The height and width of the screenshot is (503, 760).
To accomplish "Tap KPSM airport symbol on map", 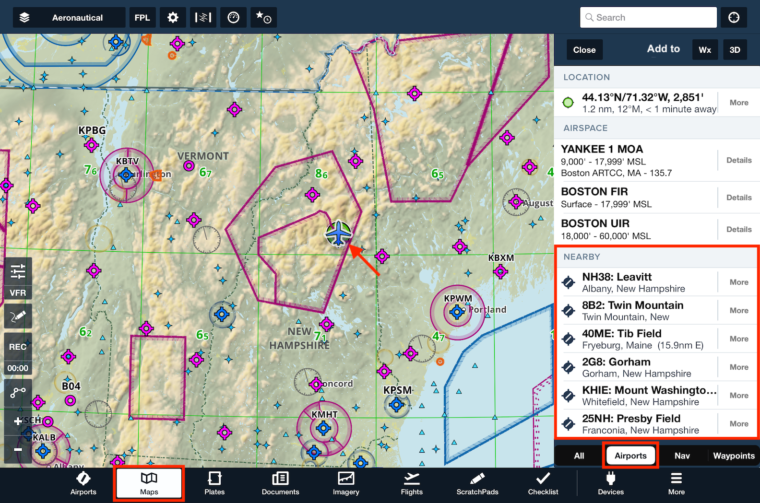I will [396, 405].
